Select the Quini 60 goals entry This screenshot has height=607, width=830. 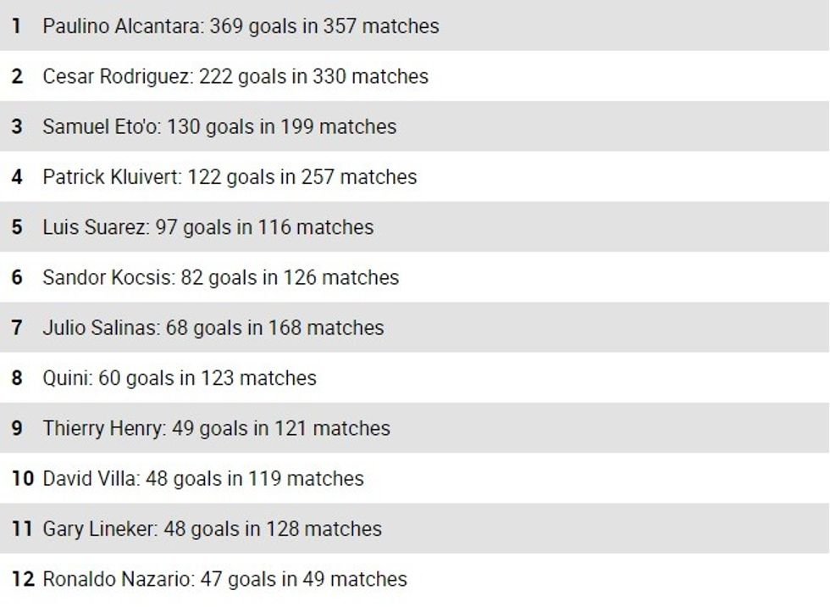click(180, 378)
